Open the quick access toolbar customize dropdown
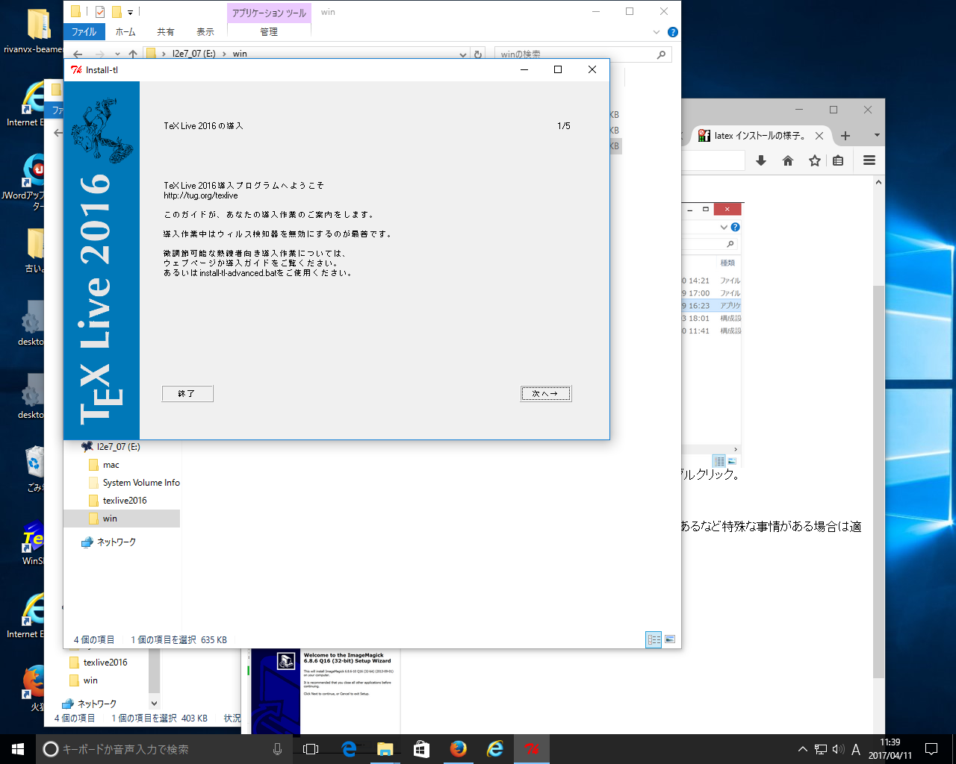The height and width of the screenshot is (764, 956). (x=130, y=13)
